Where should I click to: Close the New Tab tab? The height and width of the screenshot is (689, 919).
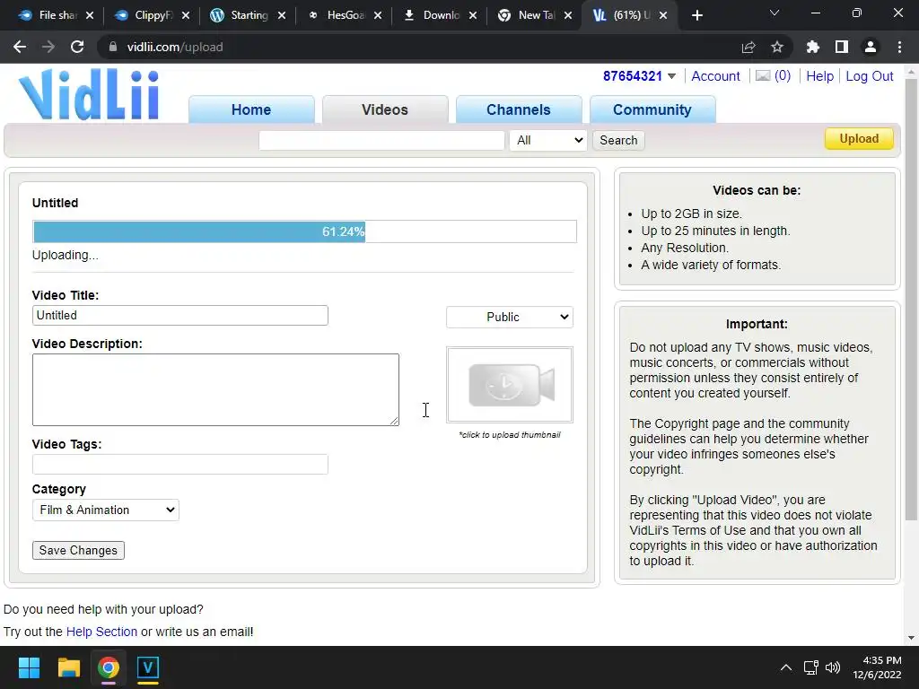(568, 15)
